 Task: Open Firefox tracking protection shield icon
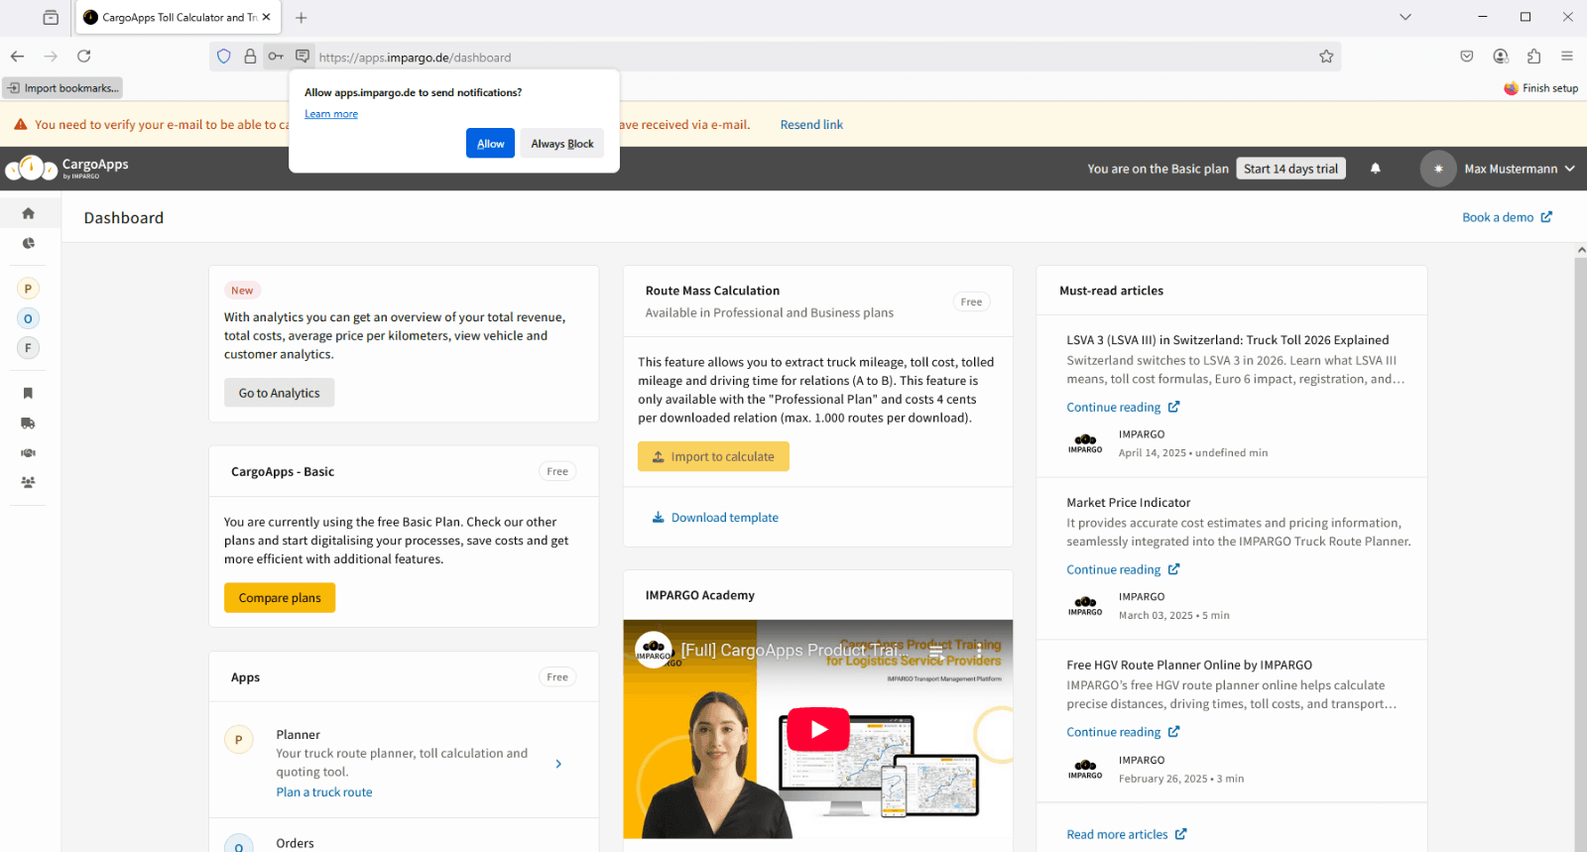[224, 57]
